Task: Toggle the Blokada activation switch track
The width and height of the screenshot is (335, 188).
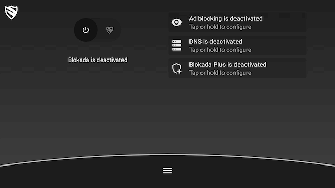Action: point(98,30)
